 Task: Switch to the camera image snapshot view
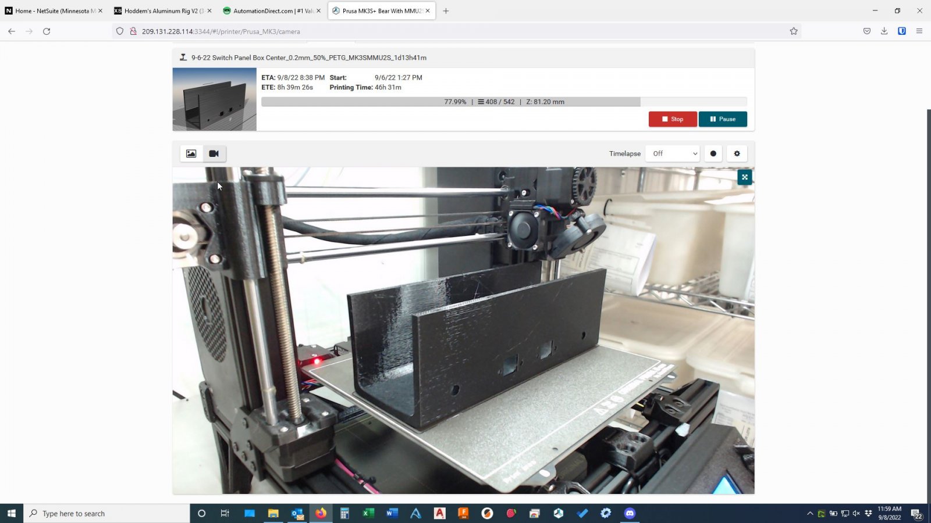(x=191, y=153)
